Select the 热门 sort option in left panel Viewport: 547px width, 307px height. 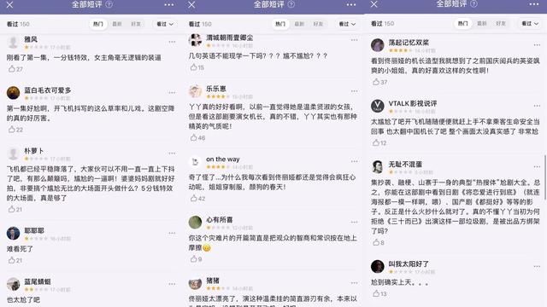(x=98, y=24)
